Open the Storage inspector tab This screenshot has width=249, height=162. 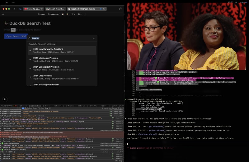click(82, 106)
